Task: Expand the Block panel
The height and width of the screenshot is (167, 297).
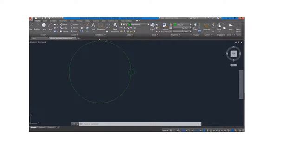Action: pyautogui.click(x=155, y=35)
